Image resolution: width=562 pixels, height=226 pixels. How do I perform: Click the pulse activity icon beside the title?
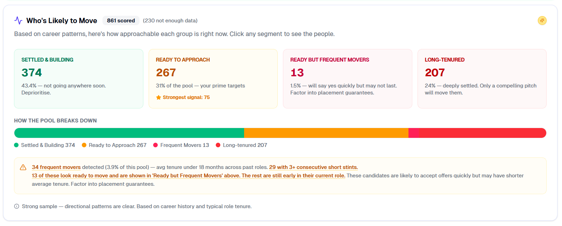[19, 20]
